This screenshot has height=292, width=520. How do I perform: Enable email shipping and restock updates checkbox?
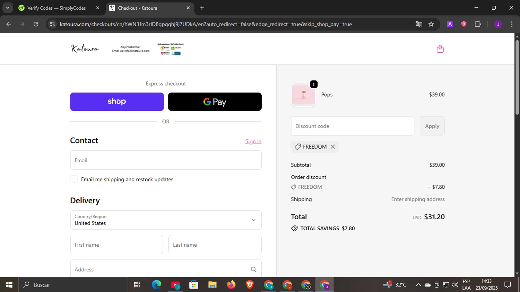pos(74,179)
